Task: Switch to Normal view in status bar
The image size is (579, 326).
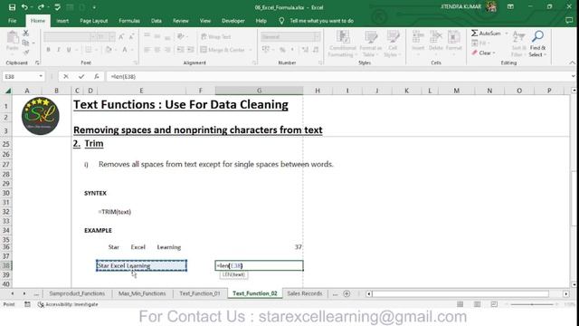Action: click(x=460, y=304)
